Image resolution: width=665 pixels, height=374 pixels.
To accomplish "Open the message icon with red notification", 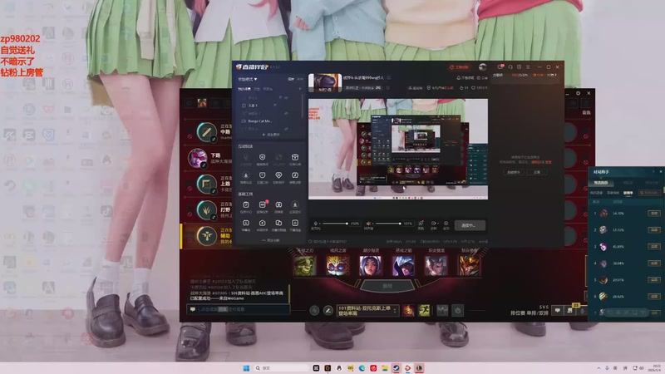I will [501, 67].
